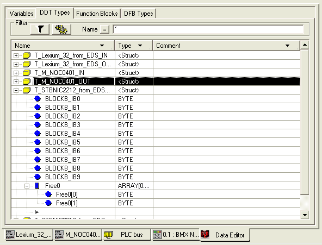The image size is (322, 245).
Task: Open the Type column dropdown arrow
Action: click(140, 46)
